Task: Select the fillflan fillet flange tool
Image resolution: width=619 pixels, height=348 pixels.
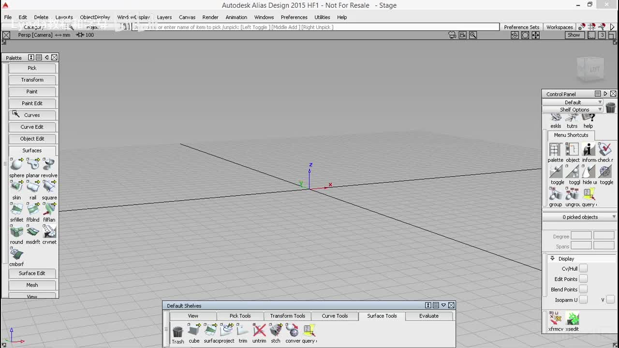Action: (49, 209)
